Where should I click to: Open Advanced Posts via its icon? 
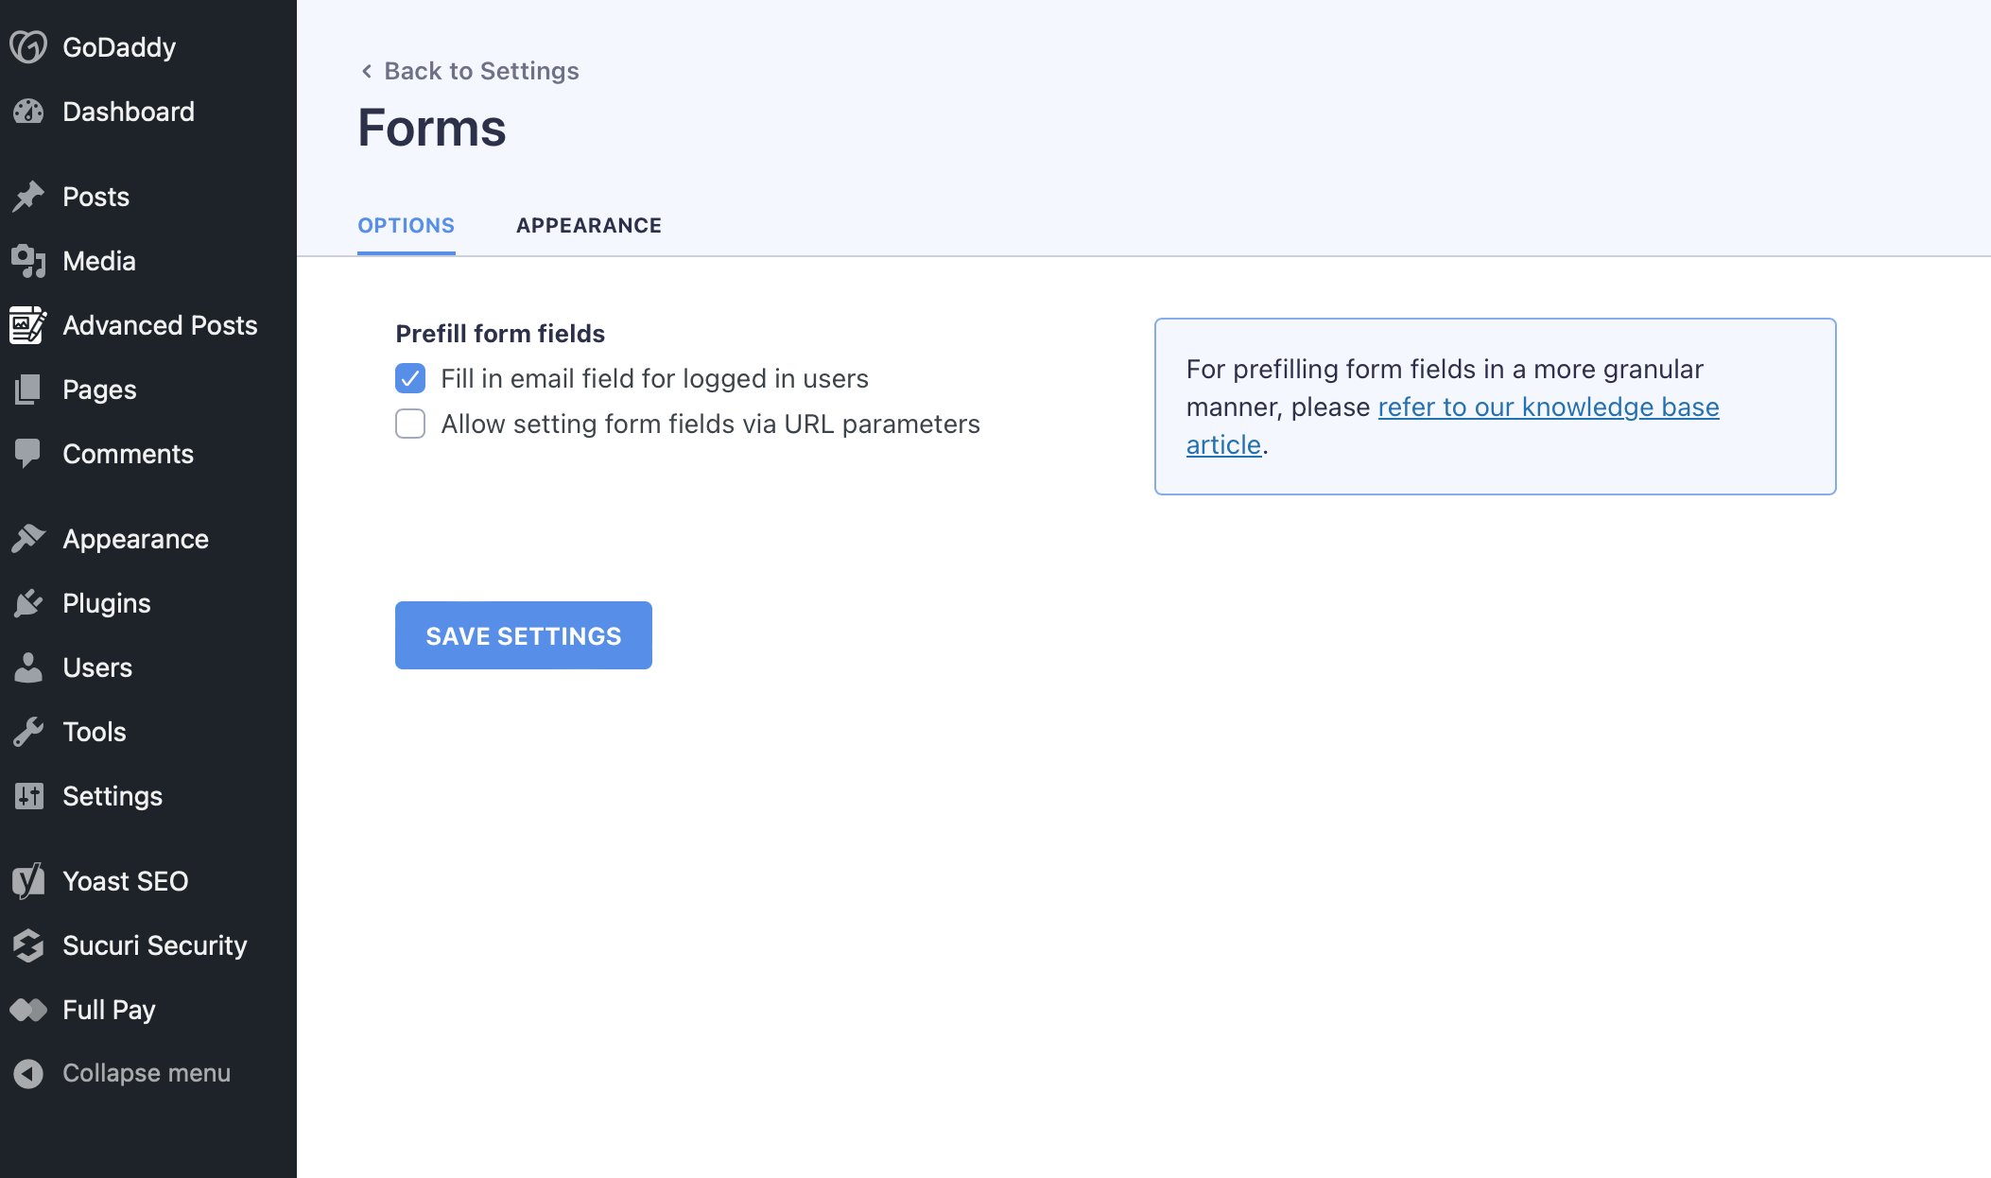28,325
